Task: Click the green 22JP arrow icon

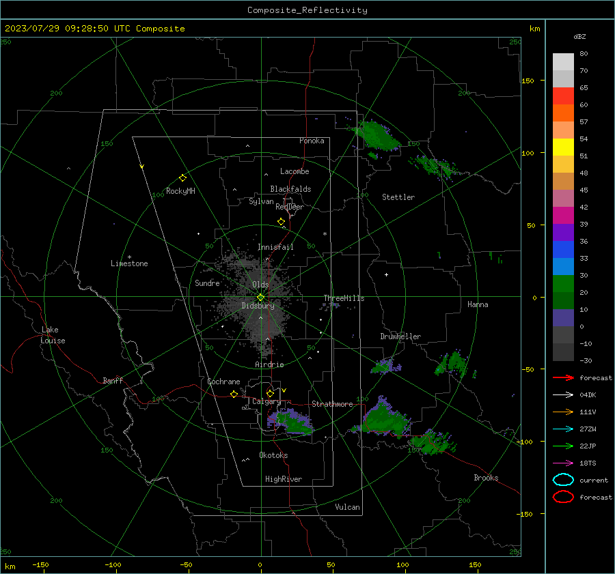Action: (x=563, y=446)
